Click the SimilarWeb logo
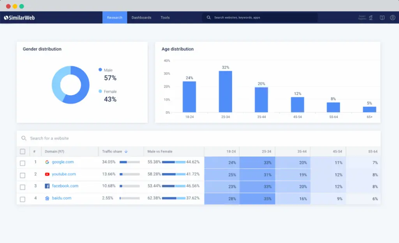This screenshot has height=243, width=399. (x=19, y=18)
